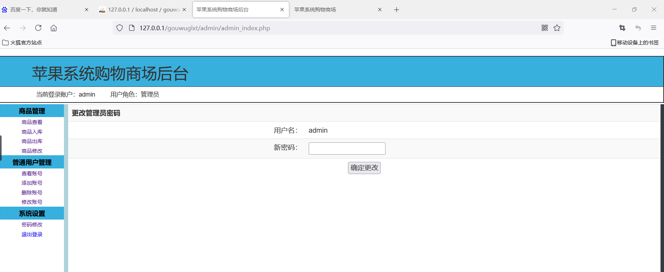Open the 查看账号 link
The image size is (664, 272).
coord(32,174)
